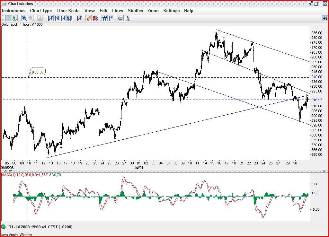Click the MACD value 1,53 on the axis
The height and width of the screenshot is (237, 329).
(x=315, y=193)
